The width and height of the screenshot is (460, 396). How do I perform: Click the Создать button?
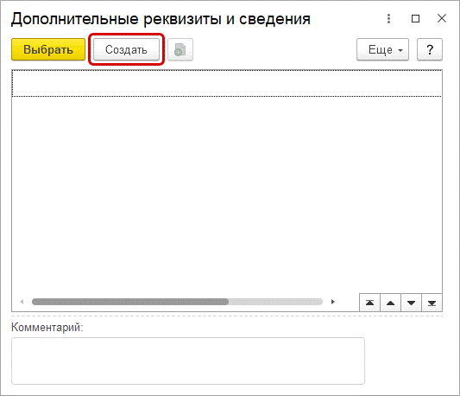[127, 49]
